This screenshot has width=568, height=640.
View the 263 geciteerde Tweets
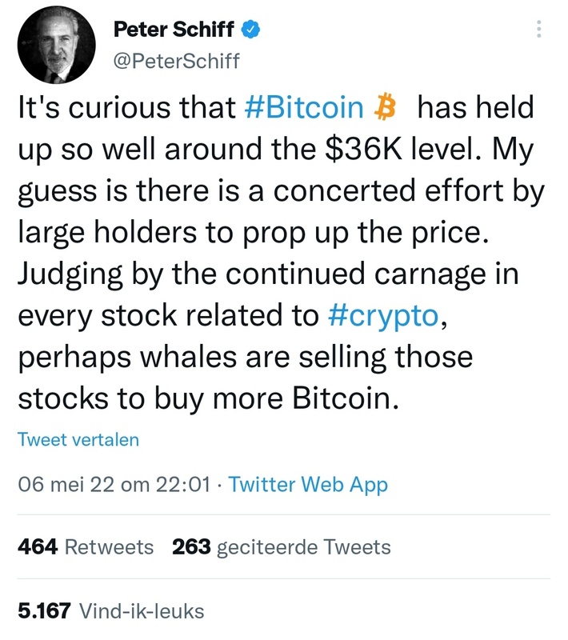pos(282,547)
